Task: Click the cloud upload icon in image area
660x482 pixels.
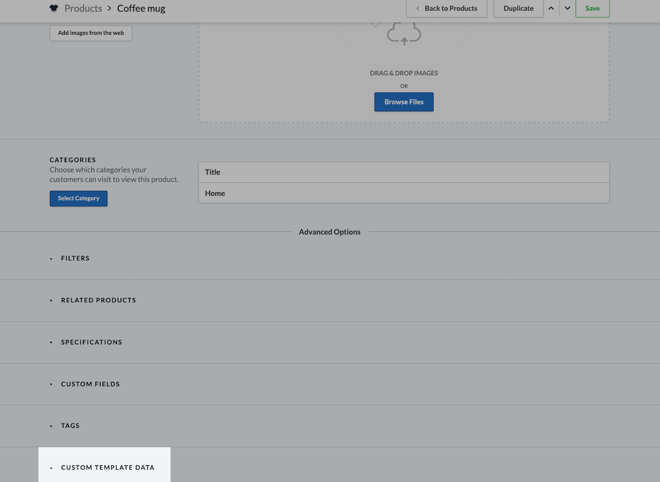Action: click(404, 33)
